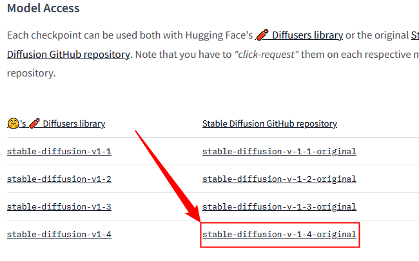This screenshot has width=419, height=261.
Task: Click the firecracker emoji in table header
Action: point(34,123)
